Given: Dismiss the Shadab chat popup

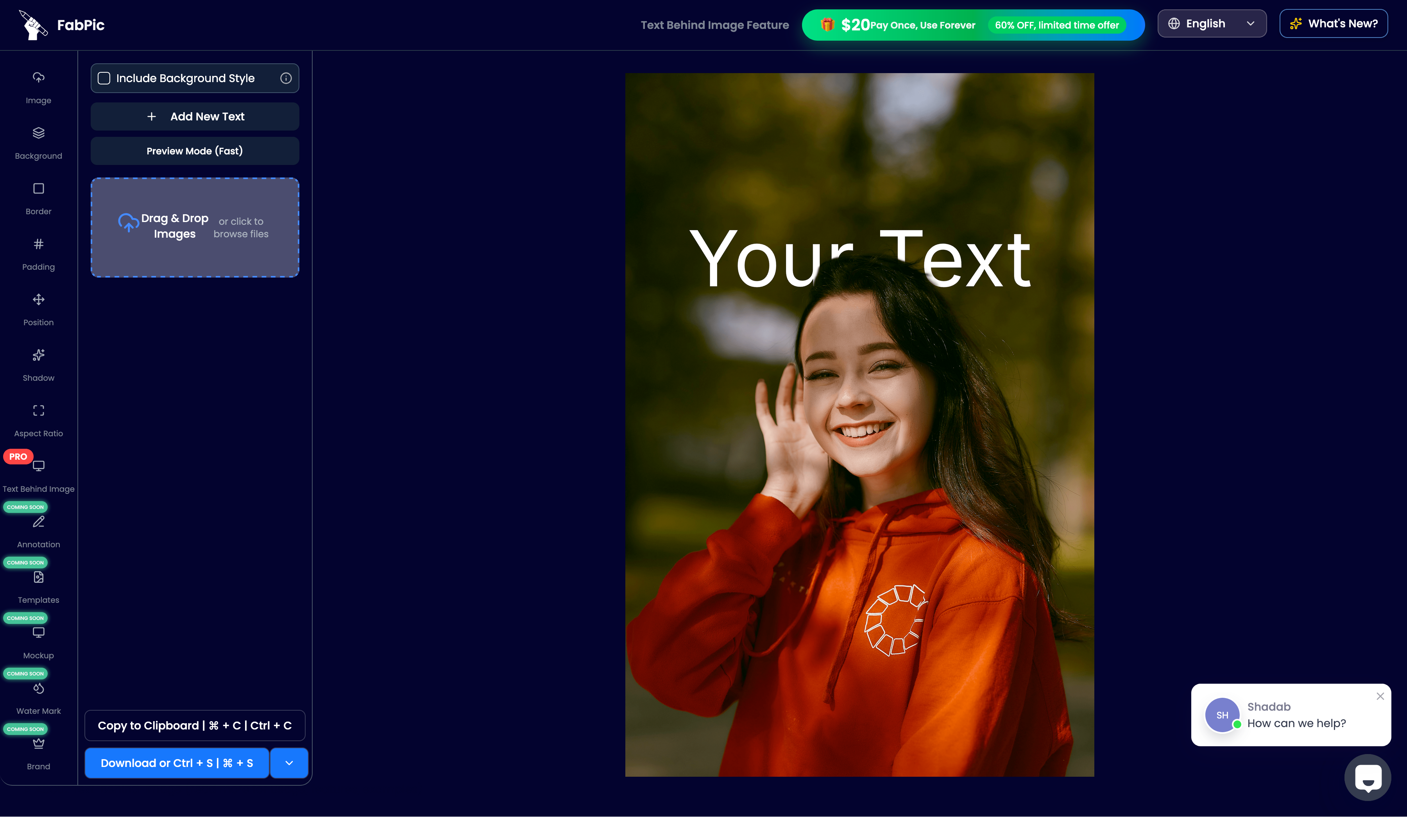Looking at the screenshot, I should (x=1380, y=696).
